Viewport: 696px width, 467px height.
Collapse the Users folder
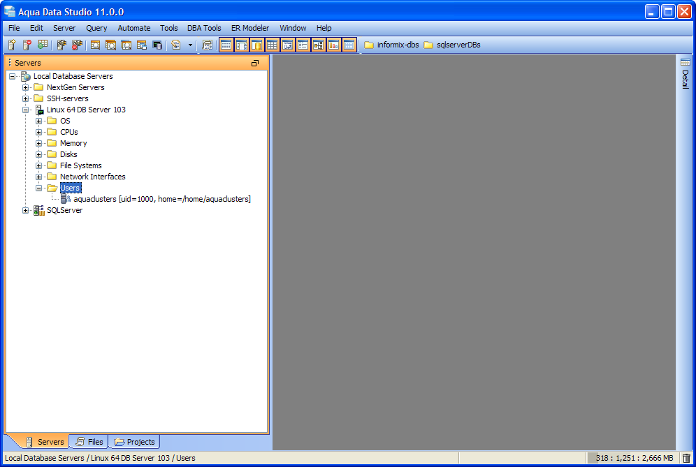click(38, 188)
